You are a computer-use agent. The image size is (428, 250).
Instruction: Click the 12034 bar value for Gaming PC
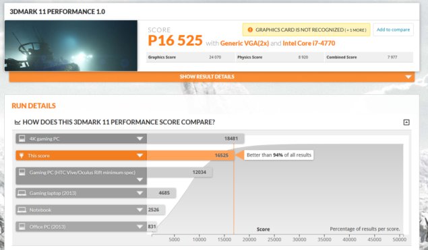(200, 172)
